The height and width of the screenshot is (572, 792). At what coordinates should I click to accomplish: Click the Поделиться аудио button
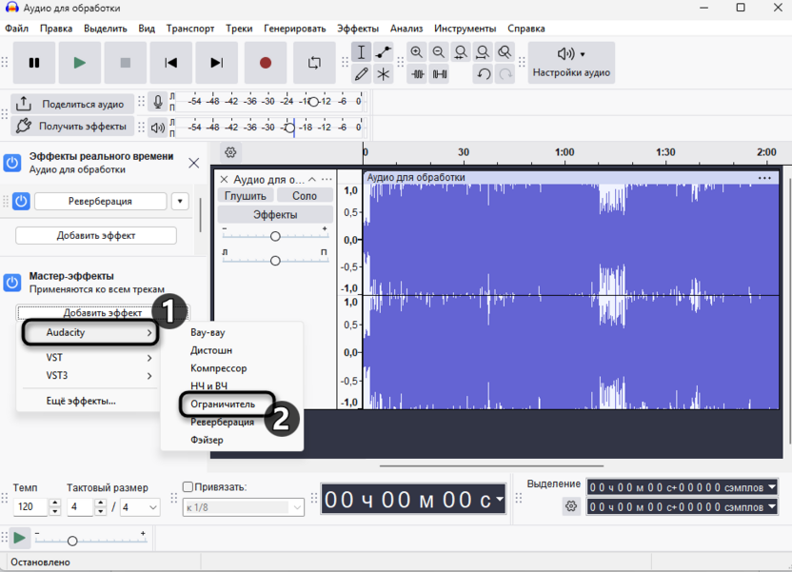pyautogui.click(x=72, y=104)
